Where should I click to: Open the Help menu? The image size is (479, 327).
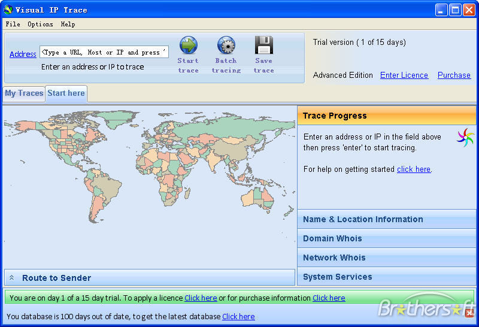(68, 24)
